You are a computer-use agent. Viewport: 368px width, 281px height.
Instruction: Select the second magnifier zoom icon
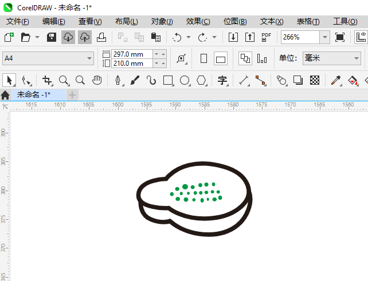click(80, 80)
